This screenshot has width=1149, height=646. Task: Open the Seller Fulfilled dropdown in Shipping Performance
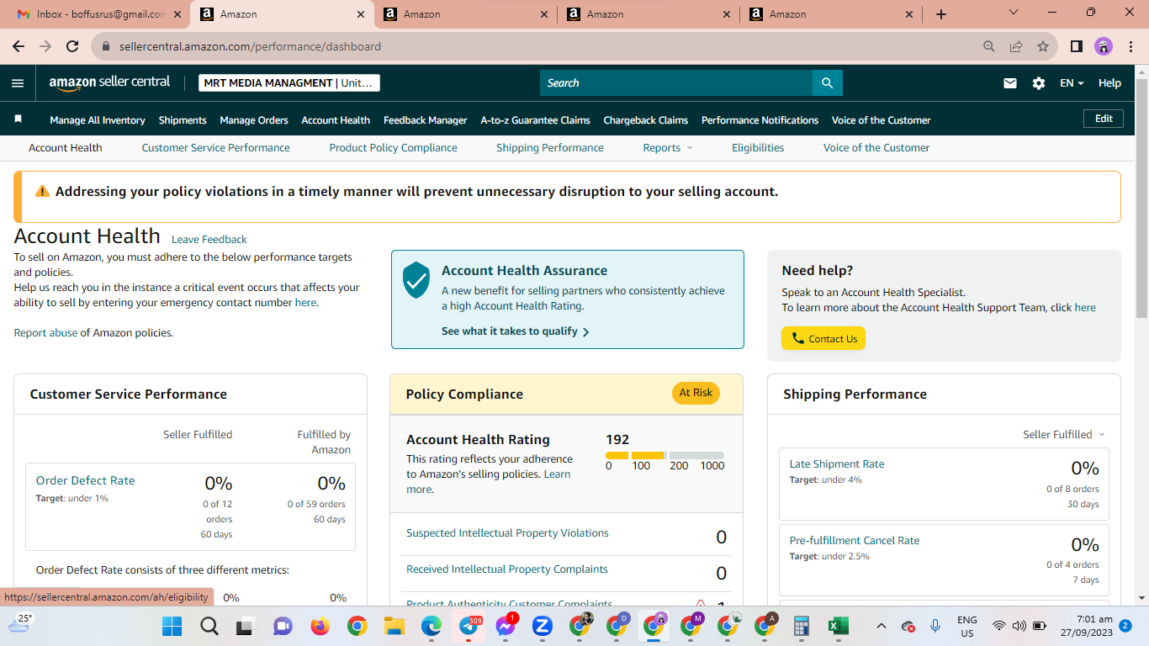point(1064,435)
